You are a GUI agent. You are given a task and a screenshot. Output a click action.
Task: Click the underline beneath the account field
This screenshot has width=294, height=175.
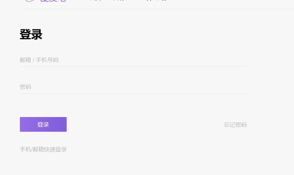click(133, 66)
